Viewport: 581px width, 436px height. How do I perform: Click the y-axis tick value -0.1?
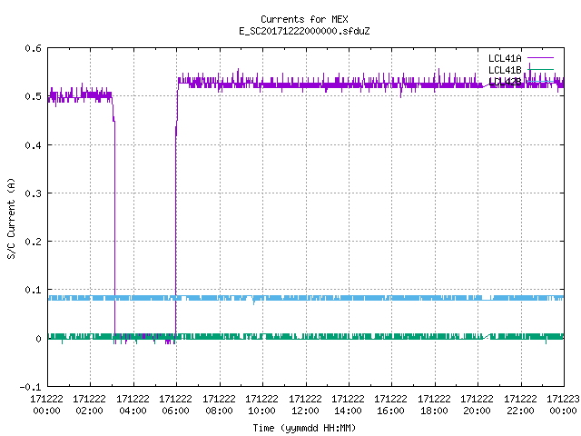pyautogui.click(x=30, y=387)
